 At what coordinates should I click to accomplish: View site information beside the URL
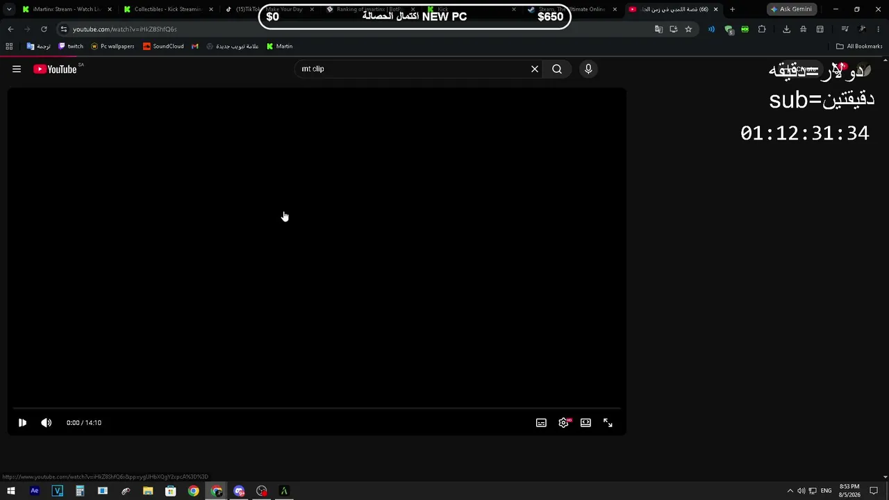coord(63,29)
